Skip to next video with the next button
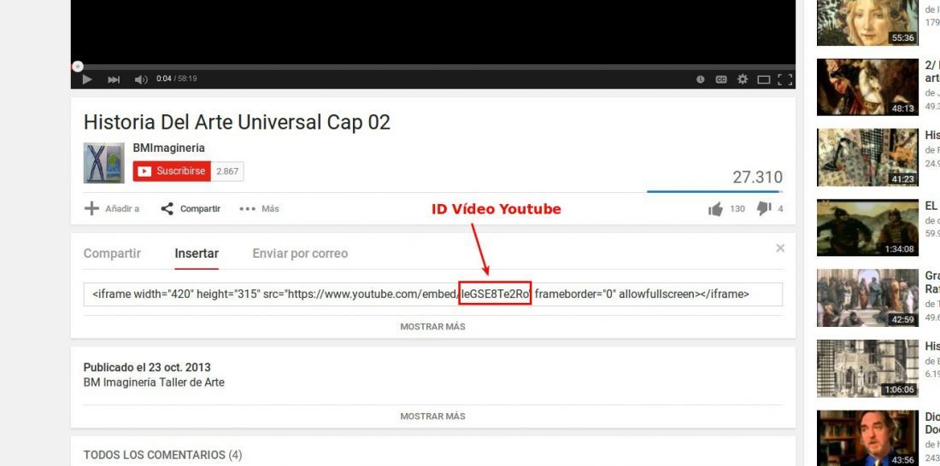 (114, 79)
